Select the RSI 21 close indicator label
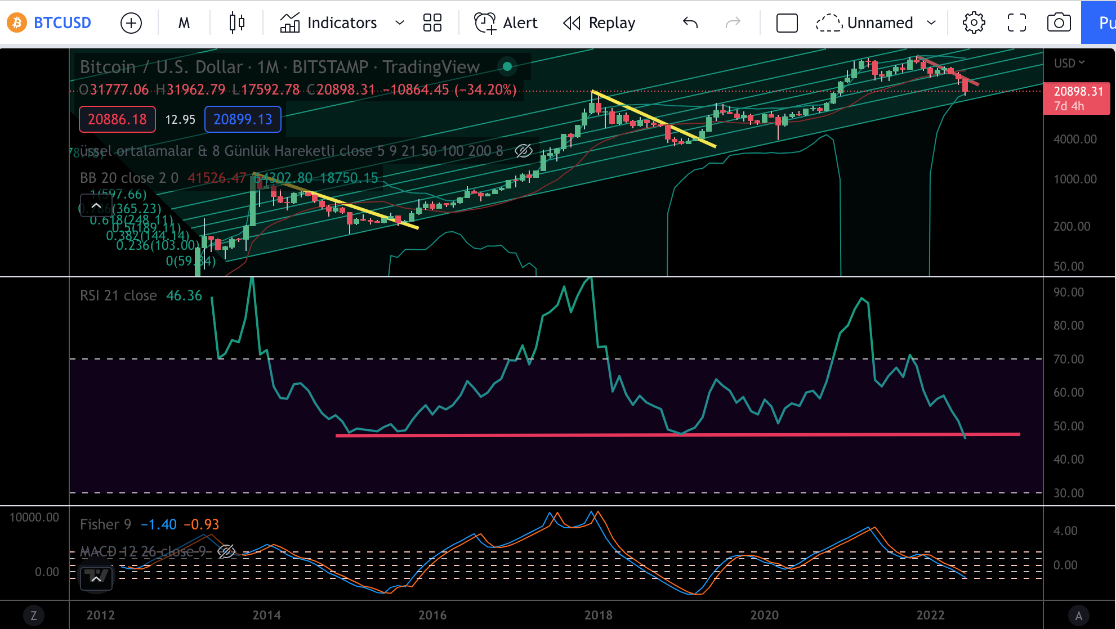Image resolution: width=1116 pixels, height=629 pixels. click(118, 295)
